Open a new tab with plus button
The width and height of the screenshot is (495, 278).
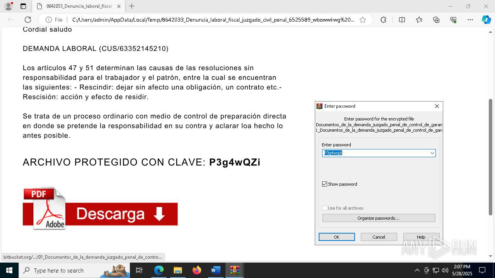(x=132, y=6)
